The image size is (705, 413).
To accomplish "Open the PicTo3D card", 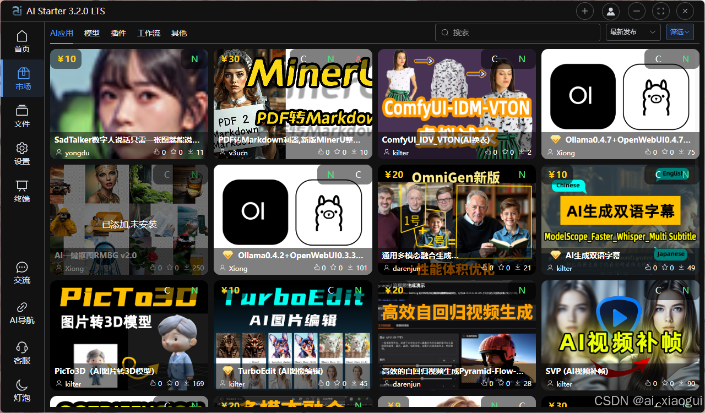I will click(x=129, y=335).
